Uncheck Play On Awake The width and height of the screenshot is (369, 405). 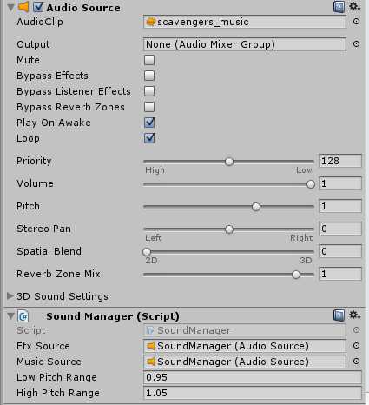[x=149, y=123]
